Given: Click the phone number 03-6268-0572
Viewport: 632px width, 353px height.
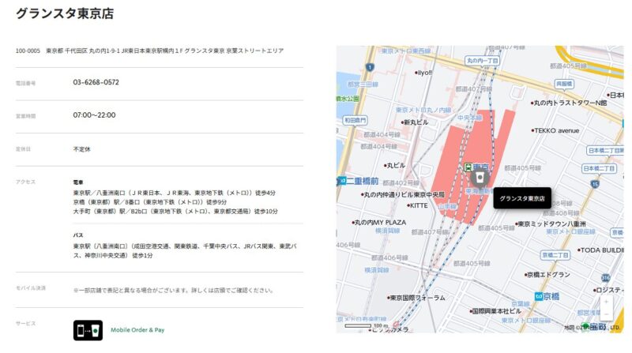Looking at the screenshot, I should tap(96, 82).
